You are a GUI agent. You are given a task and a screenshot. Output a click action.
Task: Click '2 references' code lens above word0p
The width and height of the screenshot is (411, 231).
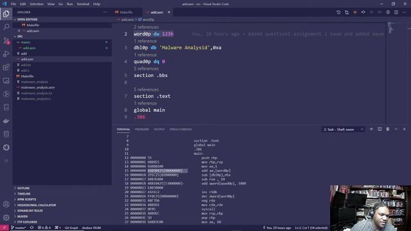[x=146, y=27]
